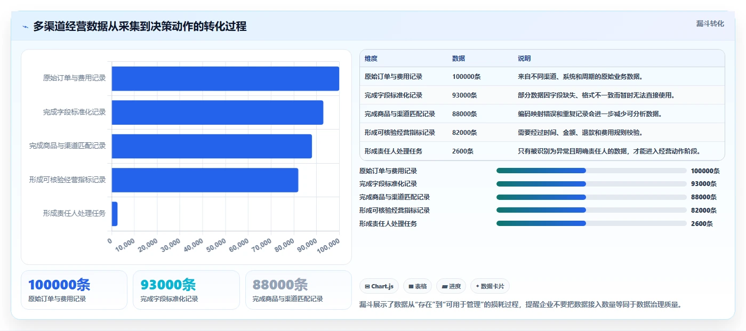Click the 完成字段标准化记录 progress bar
Screen dimensions: 746x331
click(x=591, y=184)
